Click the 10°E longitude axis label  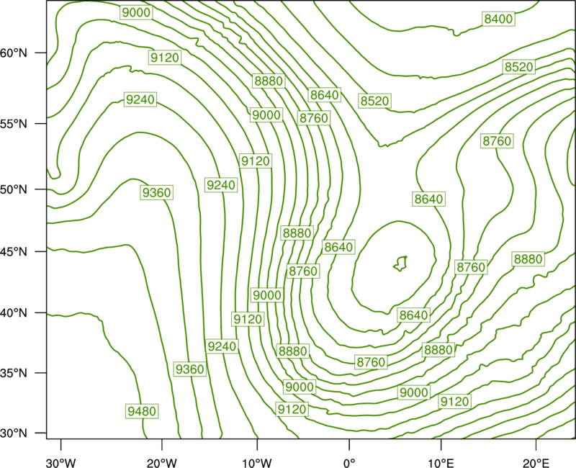coord(441,463)
